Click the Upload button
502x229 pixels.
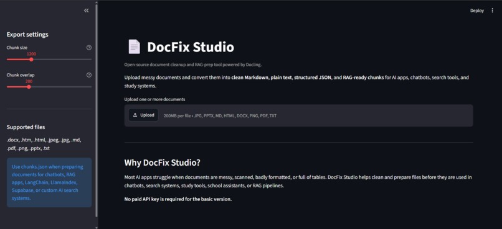(143, 115)
